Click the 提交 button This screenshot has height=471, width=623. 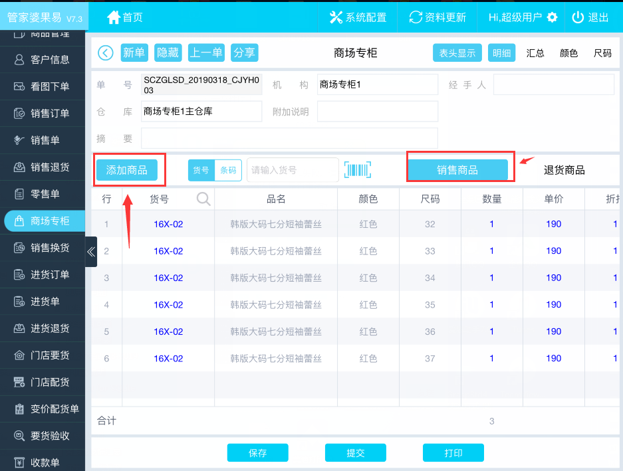click(x=356, y=453)
